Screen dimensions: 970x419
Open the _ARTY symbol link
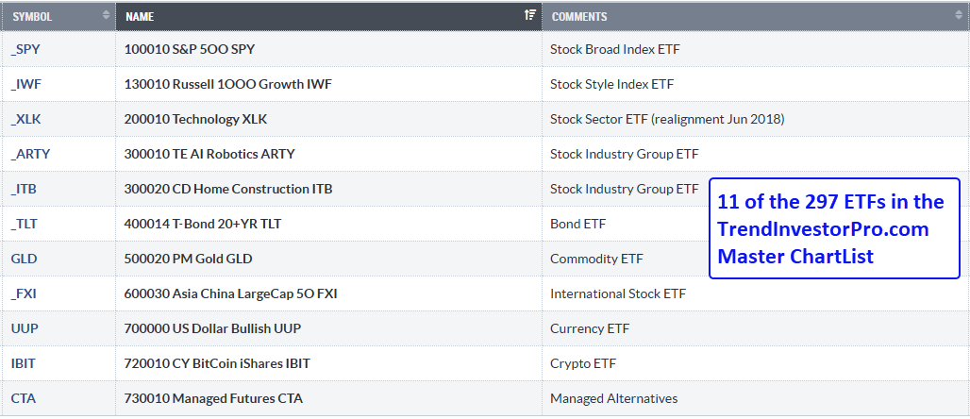point(30,154)
